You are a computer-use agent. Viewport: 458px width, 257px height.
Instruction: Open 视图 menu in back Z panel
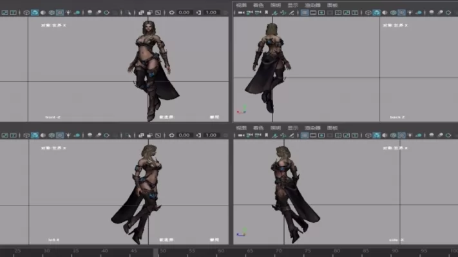[x=242, y=5]
